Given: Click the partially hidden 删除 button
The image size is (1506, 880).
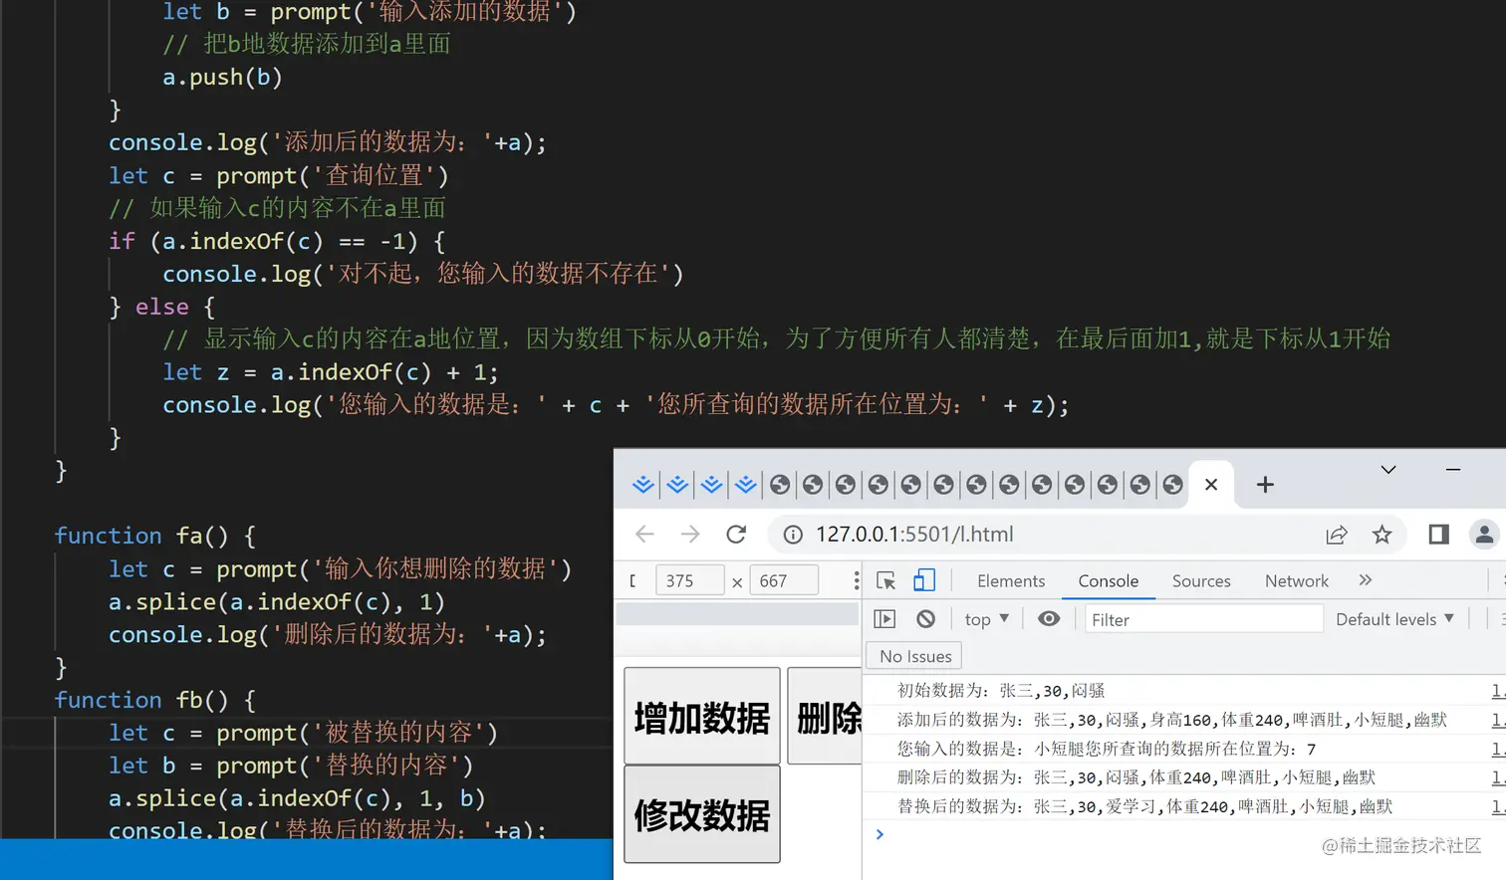Looking at the screenshot, I should coord(825,716).
